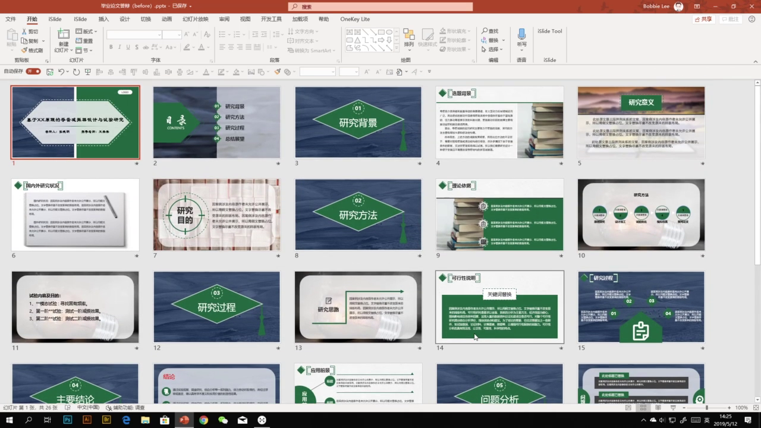Click the text highlight color swatch
The image size is (761, 428).
[x=187, y=47]
